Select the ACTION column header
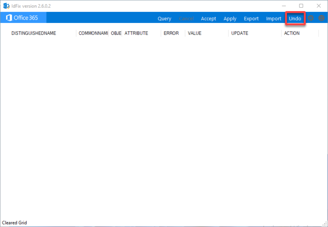The height and width of the screenshot is (227, 328). pos(292,33)
